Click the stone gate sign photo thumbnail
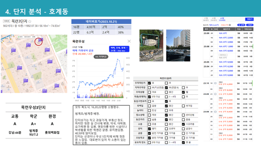 [x=151, y=45]
